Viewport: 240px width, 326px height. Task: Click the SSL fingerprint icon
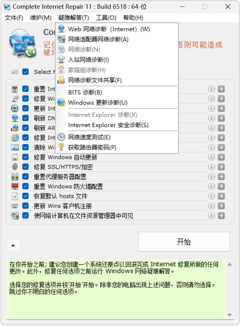click(x=15, y=167)
